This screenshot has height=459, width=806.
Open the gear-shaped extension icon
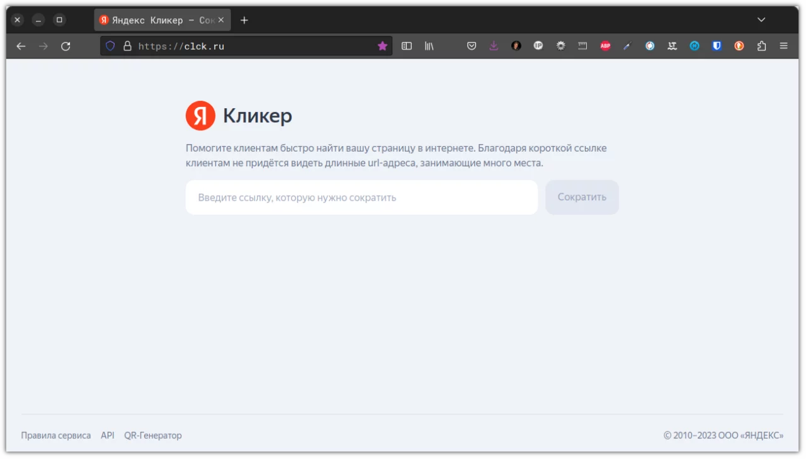pos(560,45)
